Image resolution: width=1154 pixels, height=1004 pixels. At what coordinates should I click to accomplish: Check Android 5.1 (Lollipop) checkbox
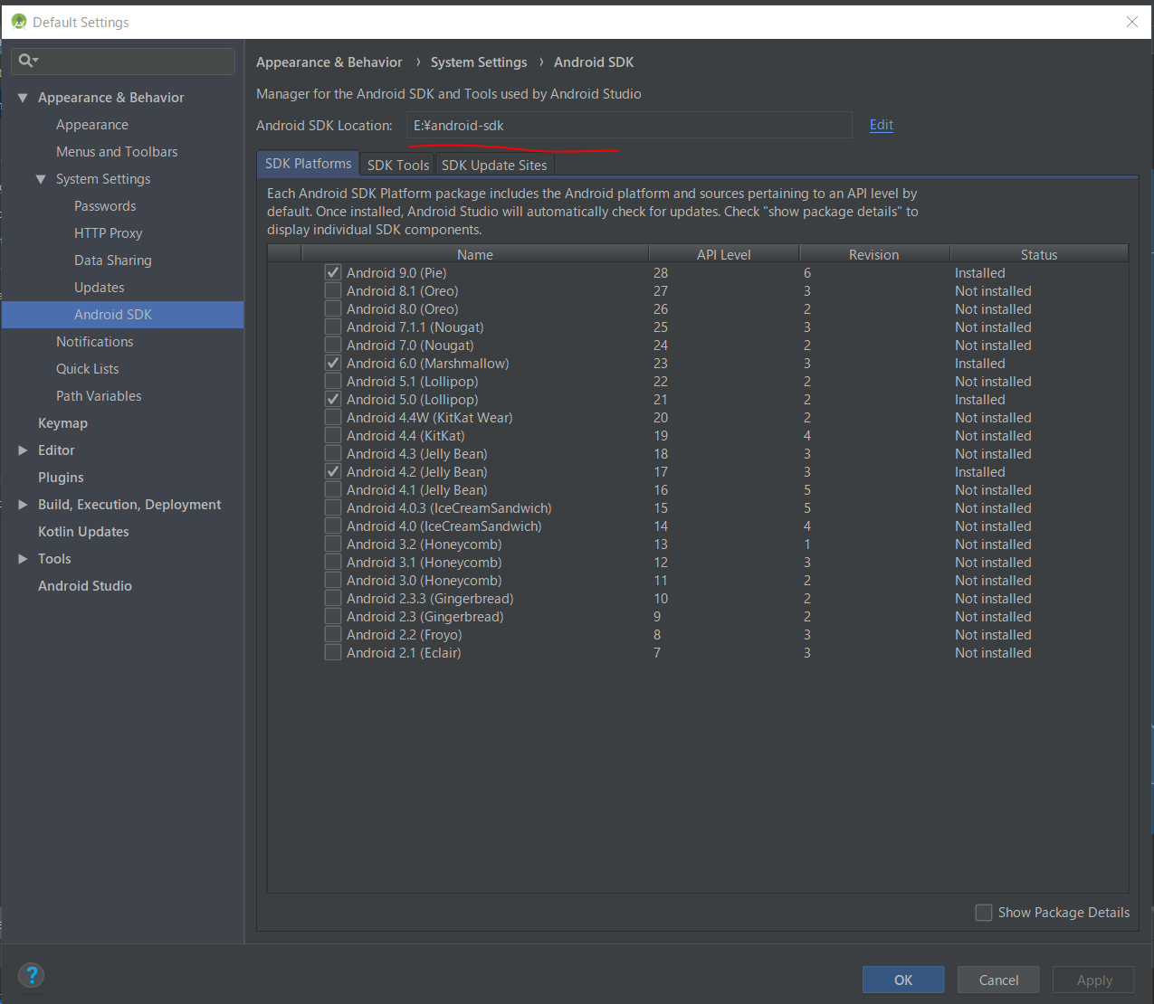tap(333, 382)
